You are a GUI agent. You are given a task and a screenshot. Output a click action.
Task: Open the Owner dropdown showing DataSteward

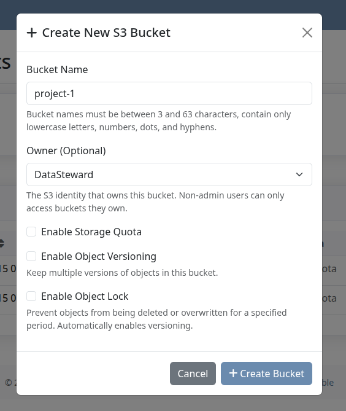[169, 174]
